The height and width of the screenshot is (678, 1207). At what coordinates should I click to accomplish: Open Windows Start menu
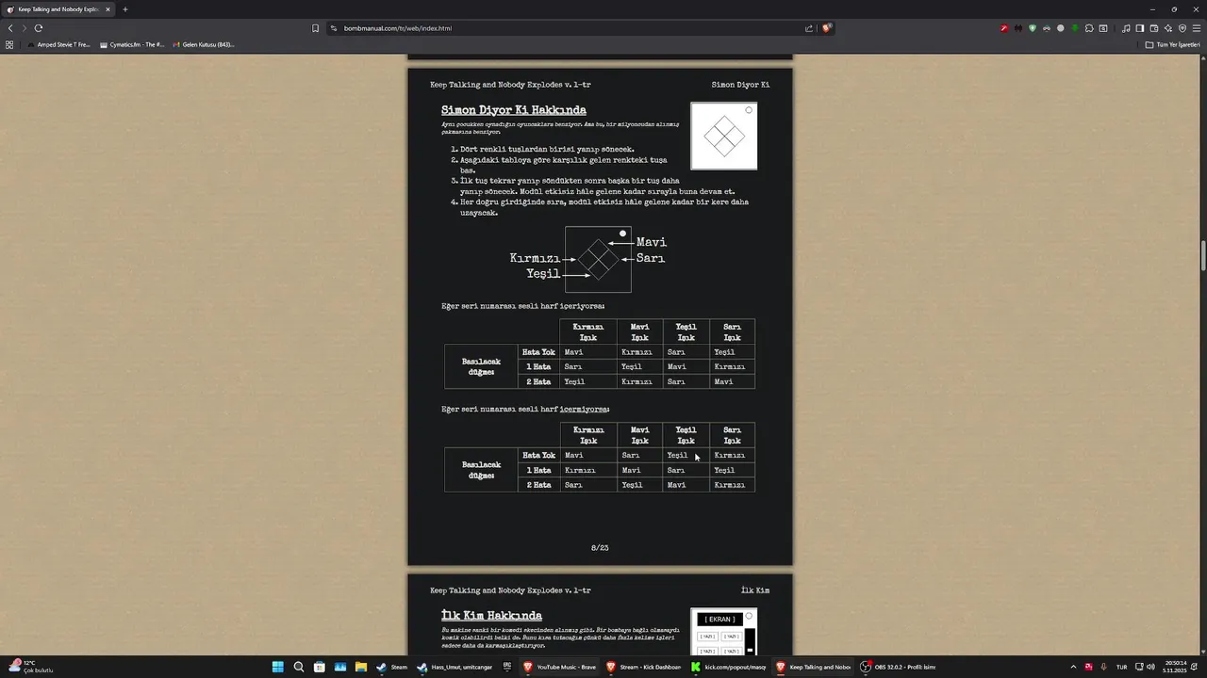coord(278,667)
